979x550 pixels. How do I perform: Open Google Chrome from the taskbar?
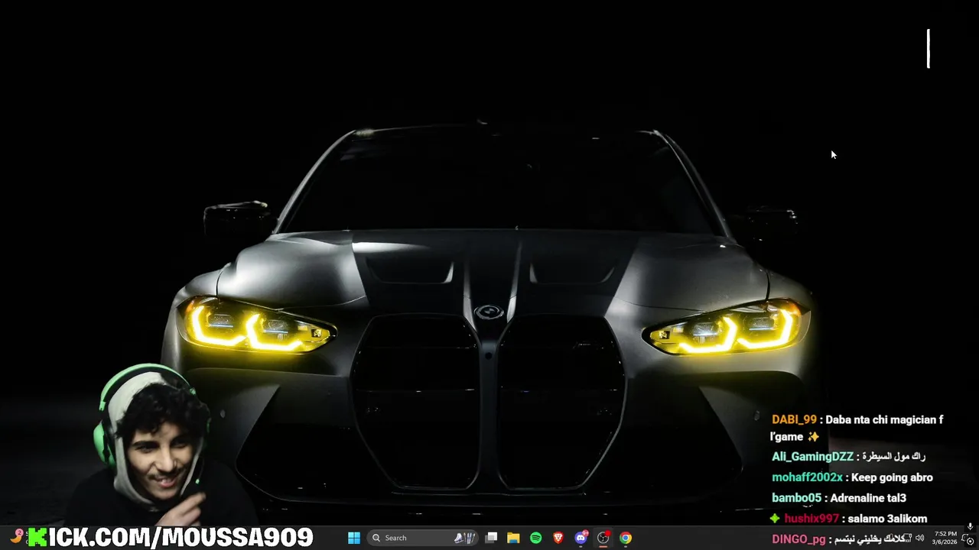626,538
